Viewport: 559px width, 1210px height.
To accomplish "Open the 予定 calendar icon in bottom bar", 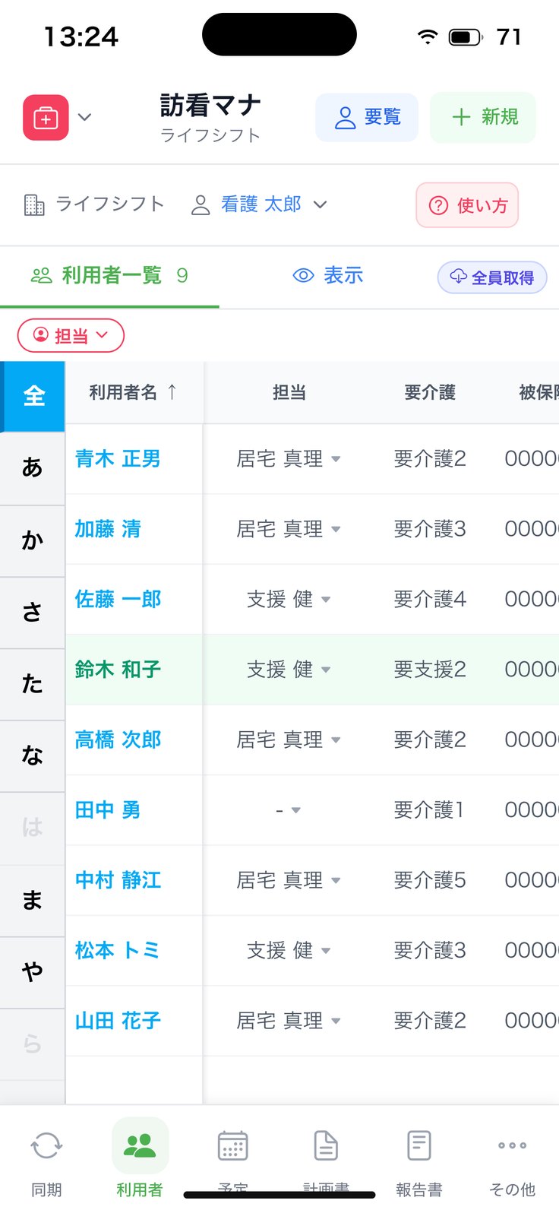I will tap(233, 1146).
